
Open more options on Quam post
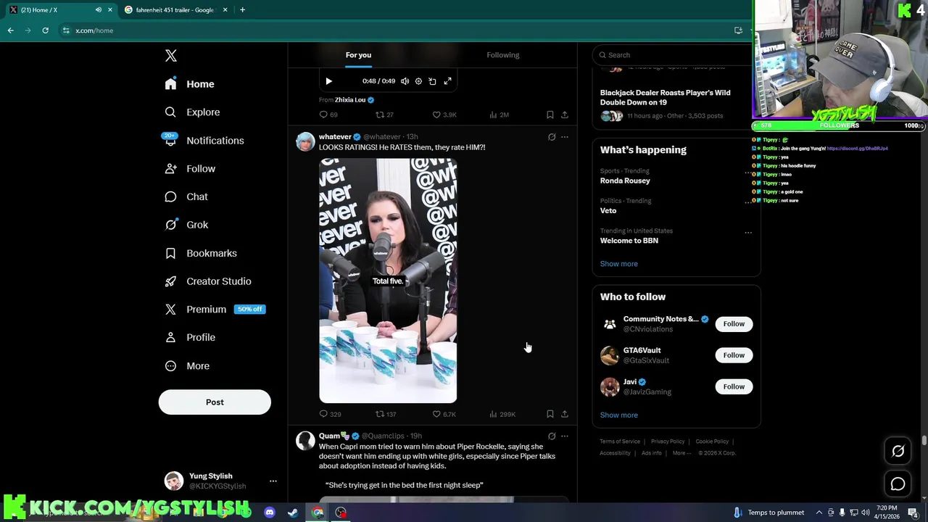565,436
